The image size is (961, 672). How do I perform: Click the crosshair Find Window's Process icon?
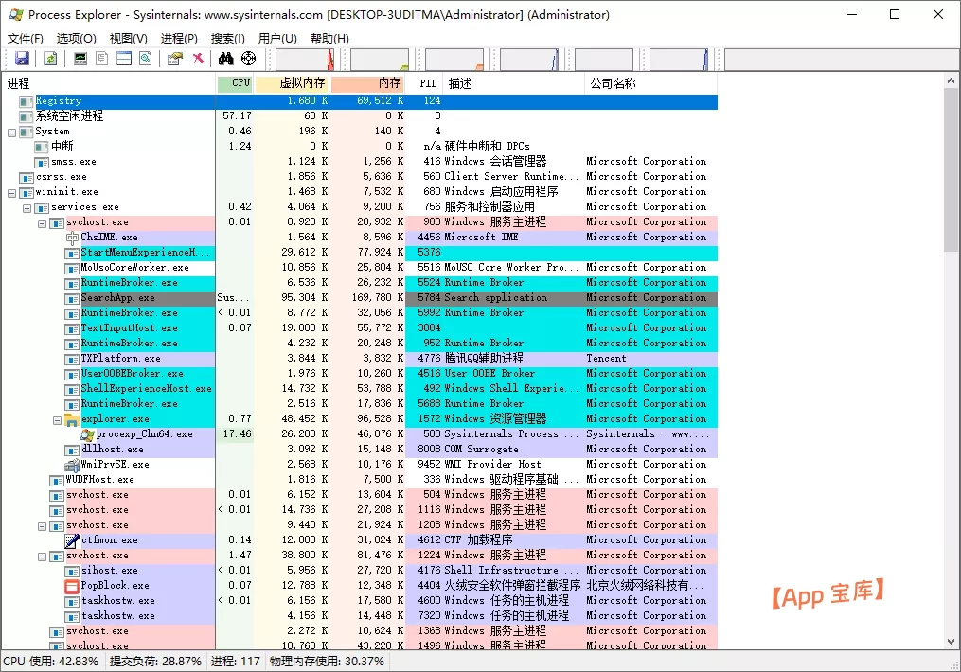249,59
